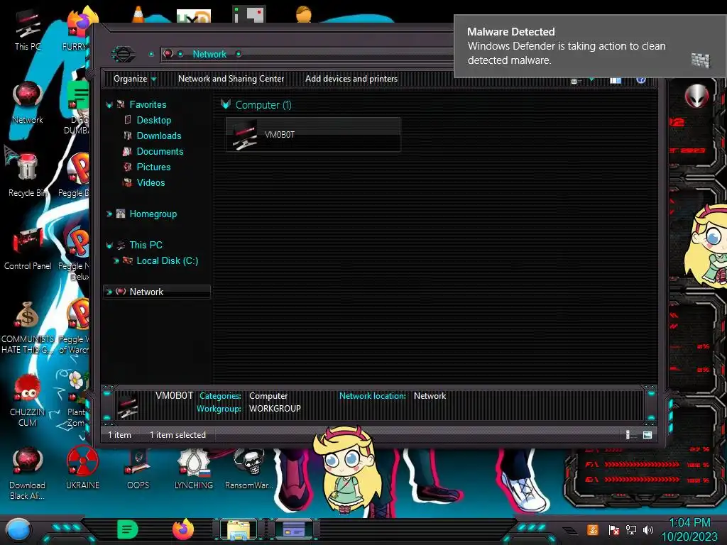
Task: Click Add devices and printers command
Action: tap(351, 79)
